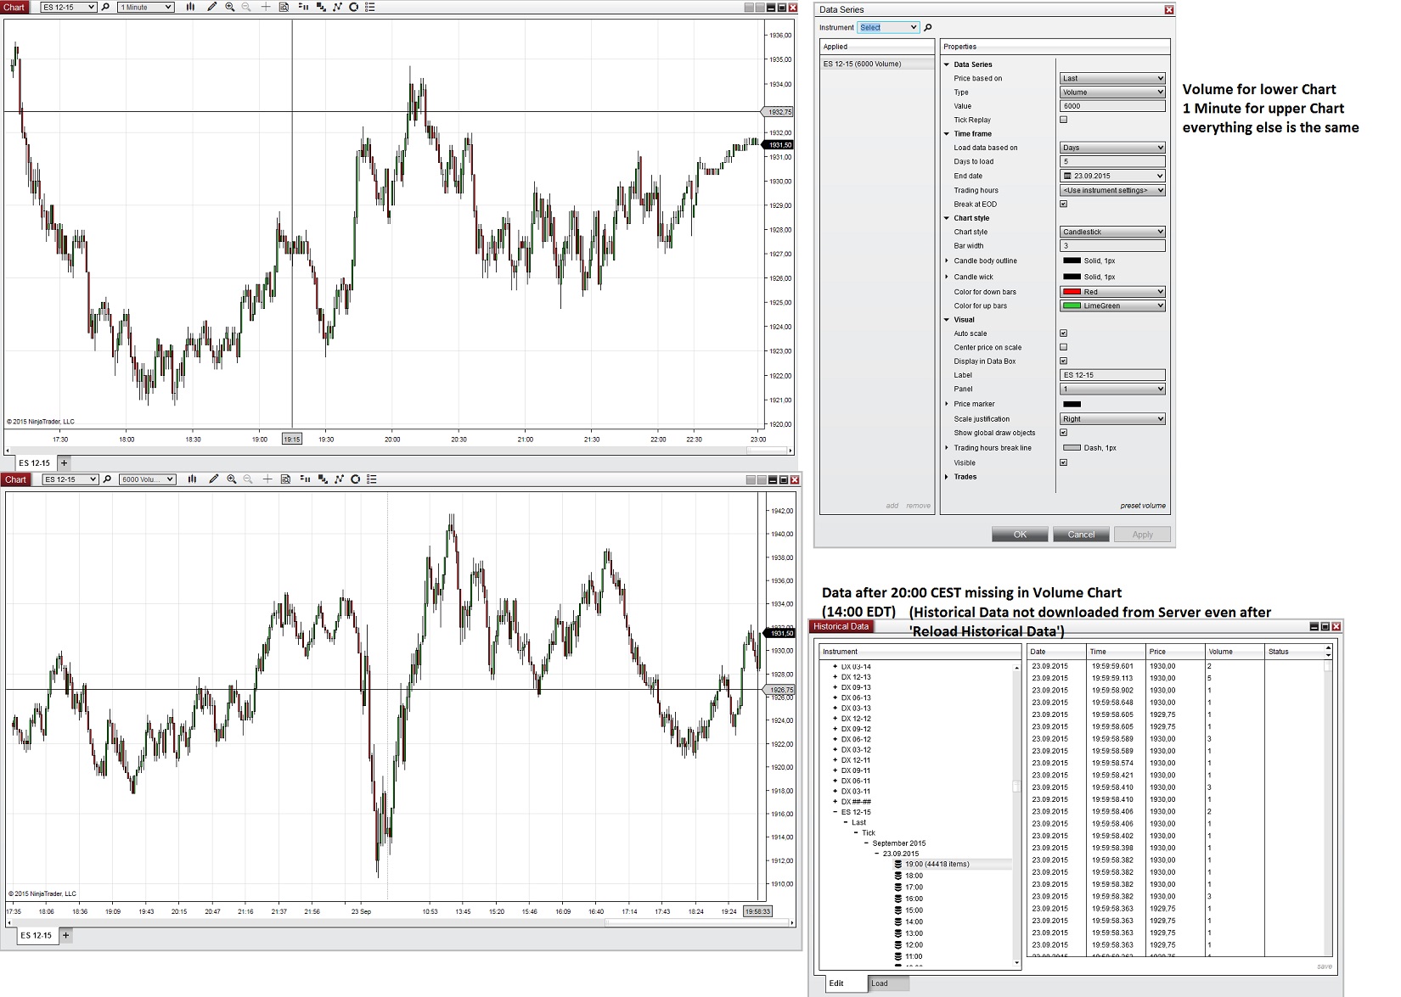Expand the Candle body outline property
1401x997 pixels.
(947, 260)
